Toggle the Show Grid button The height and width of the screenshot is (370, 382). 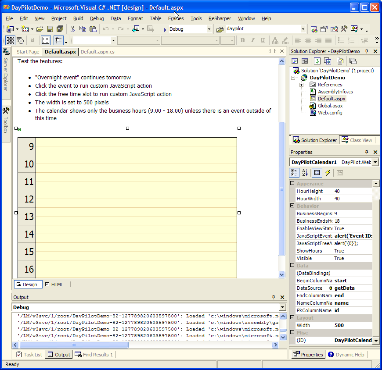(46, 40)
